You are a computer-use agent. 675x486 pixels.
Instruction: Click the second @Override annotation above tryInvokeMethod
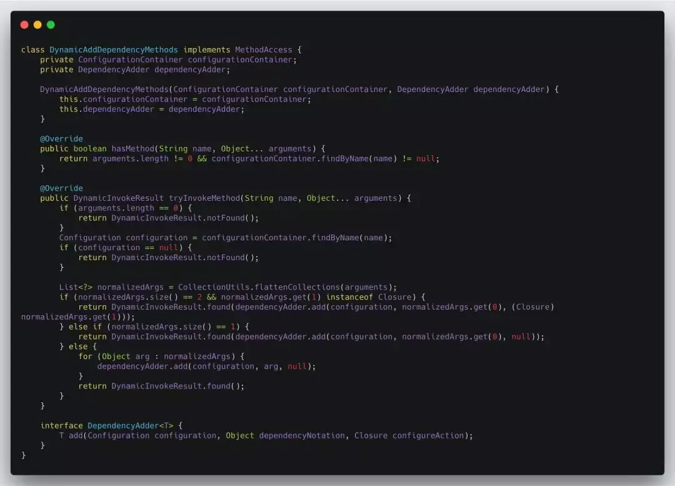[x=61, y=188]
